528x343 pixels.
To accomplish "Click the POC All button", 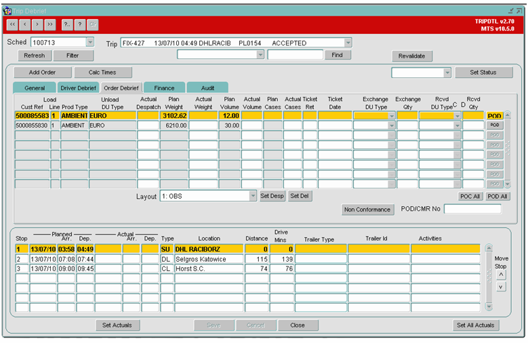I will point(470,197).
